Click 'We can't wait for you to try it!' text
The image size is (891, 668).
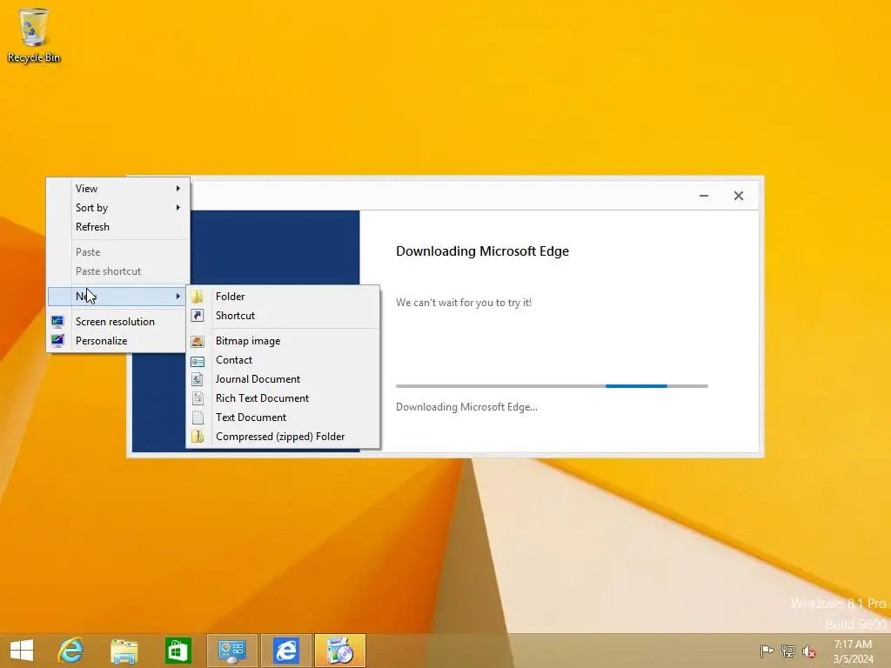464,303
